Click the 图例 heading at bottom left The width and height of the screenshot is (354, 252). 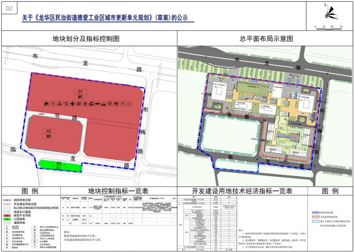coord(29,191)
